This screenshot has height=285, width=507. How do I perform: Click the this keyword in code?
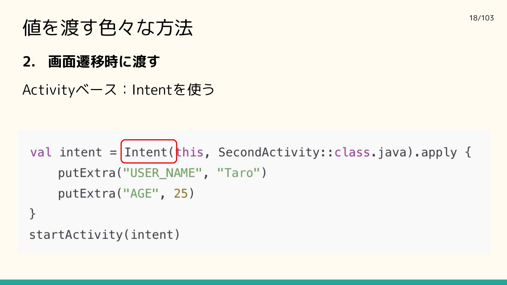[x=190, y=152]
